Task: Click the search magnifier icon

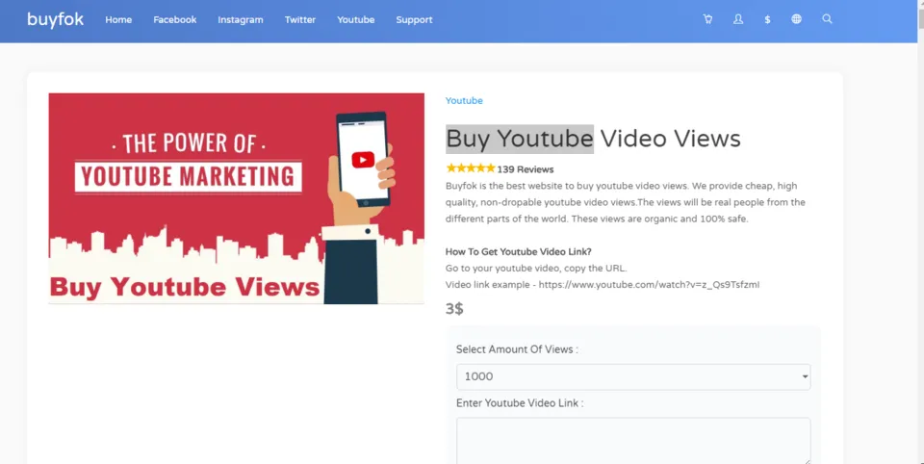Action: (828, 19)
